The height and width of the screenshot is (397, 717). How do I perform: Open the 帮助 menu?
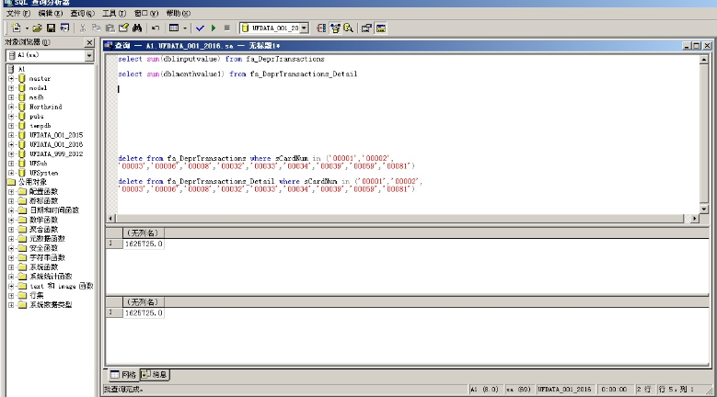179,13
